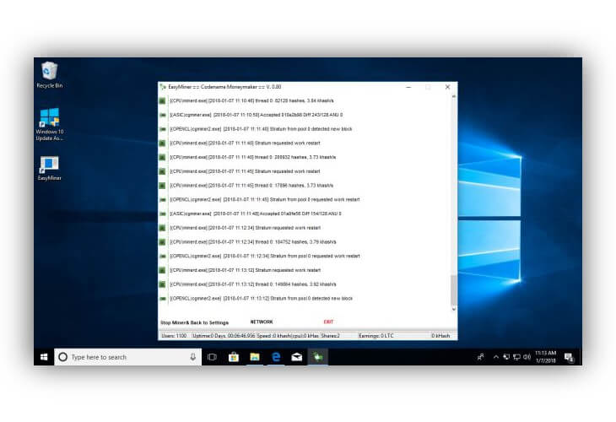Click the microphone icon in the search box
Viewport: 616px width, 422px height.
[x=193, y=357]
